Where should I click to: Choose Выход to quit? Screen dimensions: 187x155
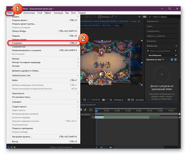coord(44,141)
